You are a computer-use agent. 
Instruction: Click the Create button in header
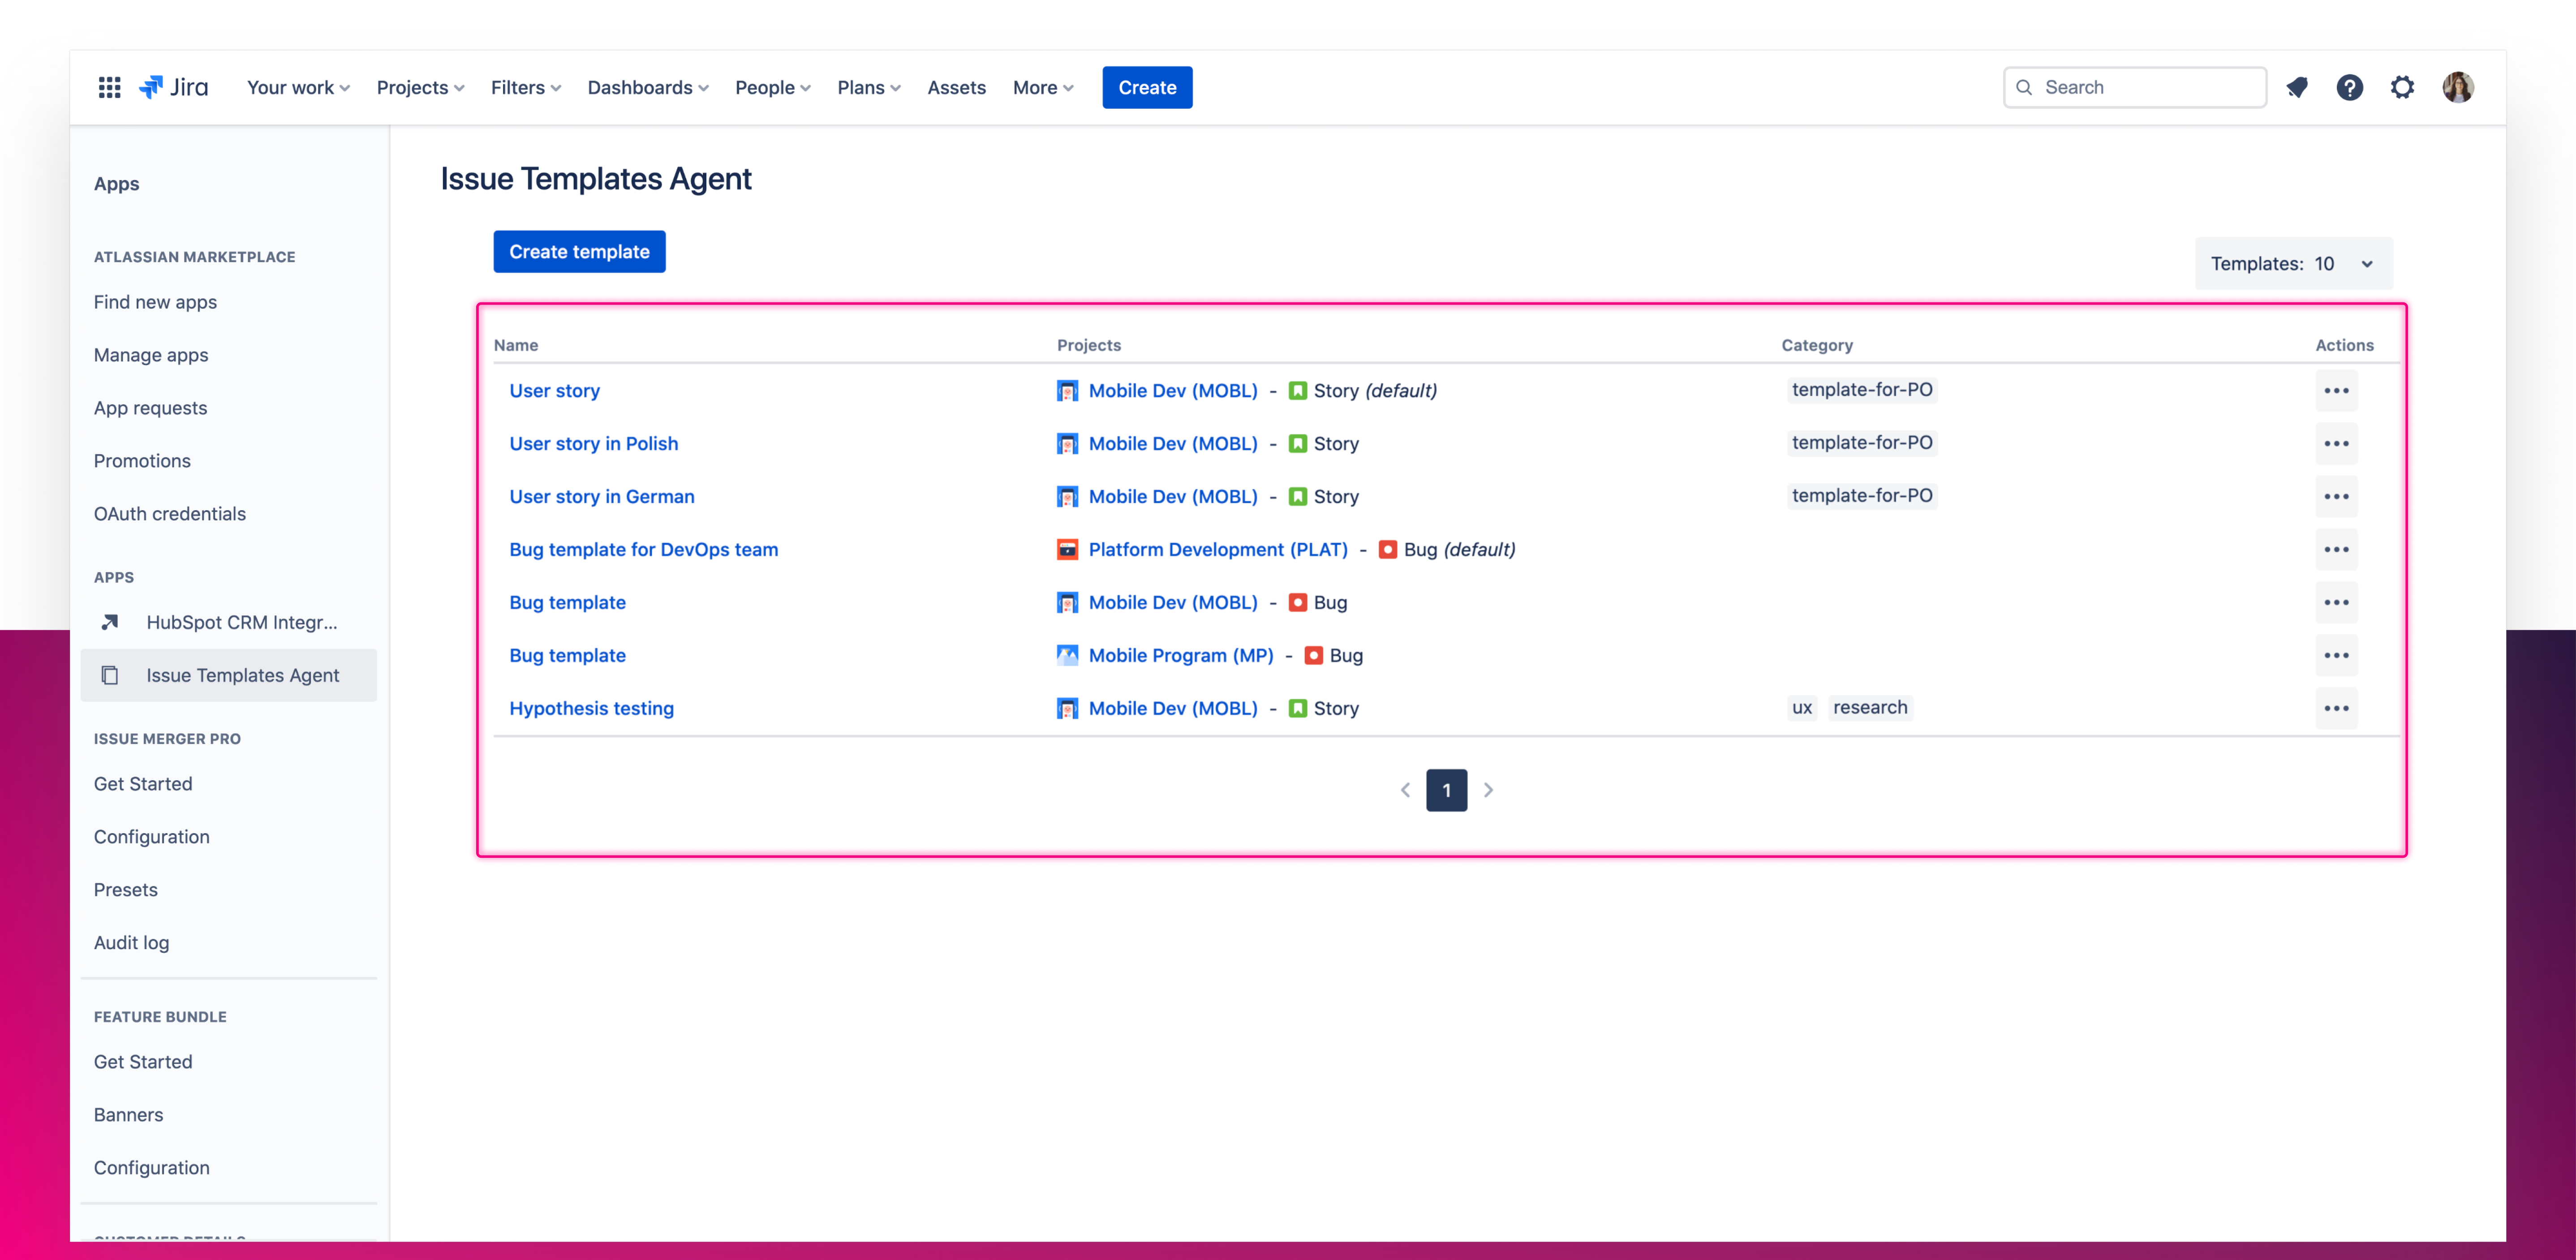pos(1147,87)
